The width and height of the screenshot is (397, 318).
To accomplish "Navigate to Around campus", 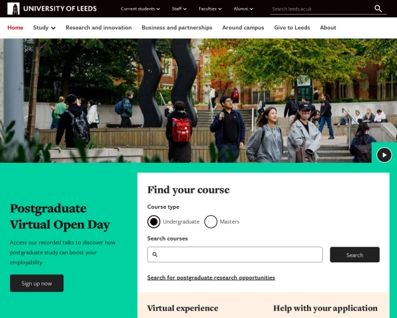I will tap(243, 28).
